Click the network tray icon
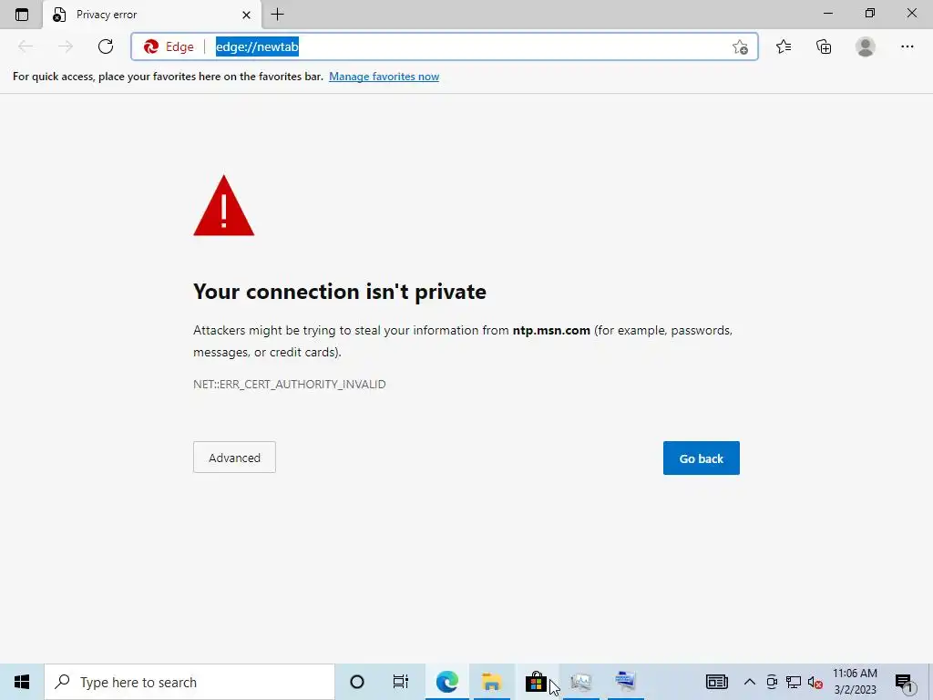This screenshot has height=700, width=933. (794, 682)
